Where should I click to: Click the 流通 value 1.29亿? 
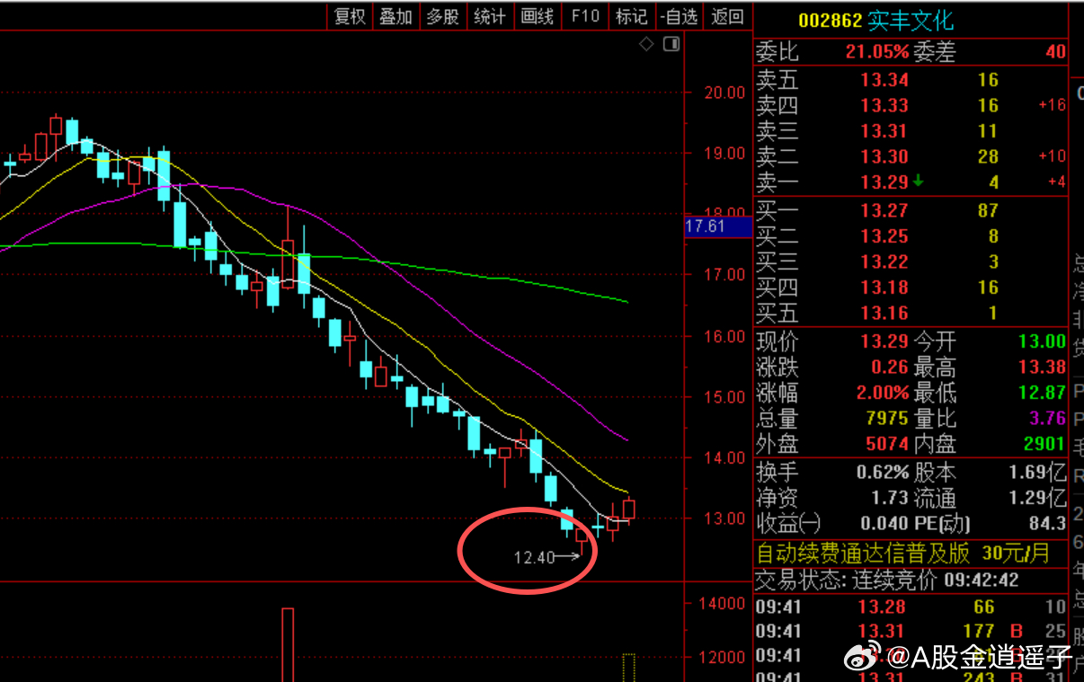tap(1038, 498)
